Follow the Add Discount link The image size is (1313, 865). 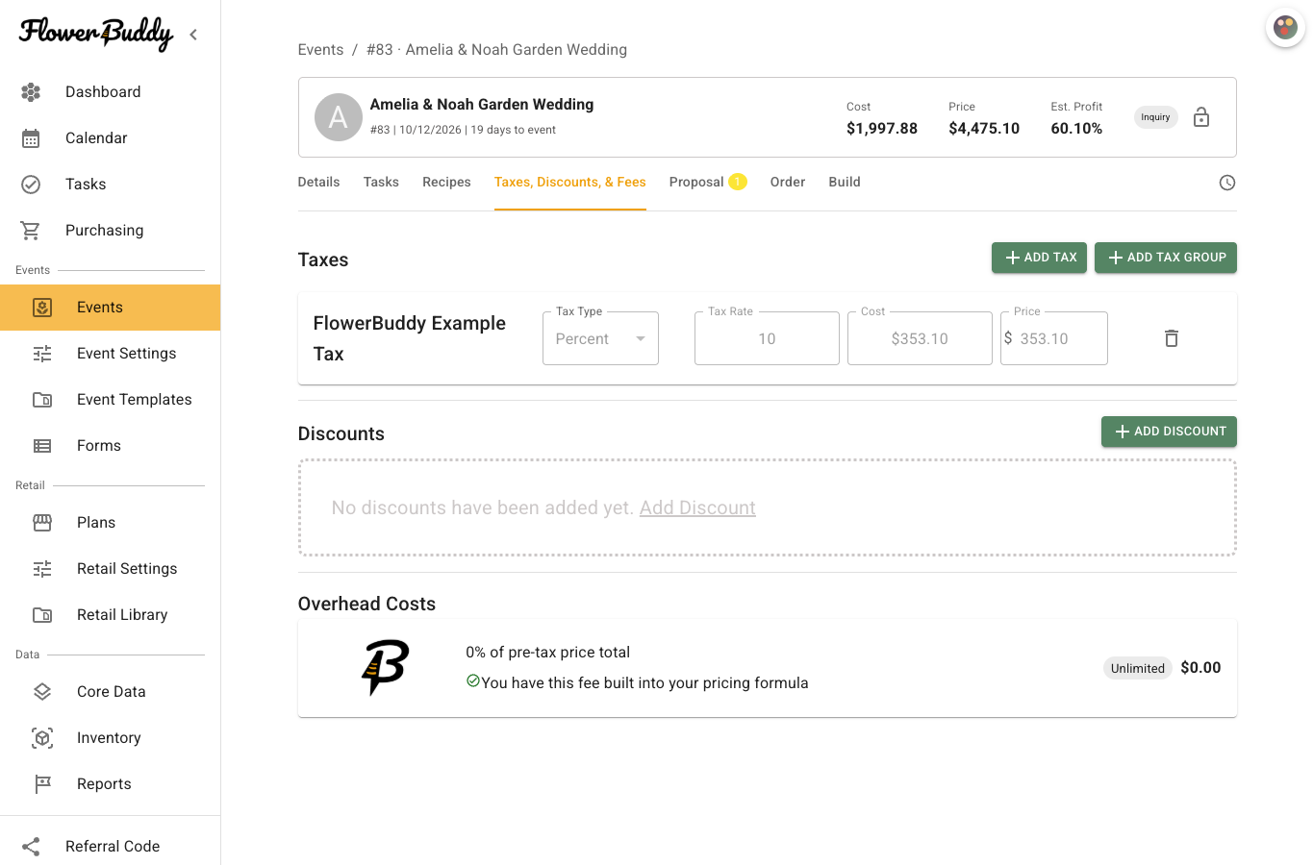pyautogui.click(x=697, y=507)
